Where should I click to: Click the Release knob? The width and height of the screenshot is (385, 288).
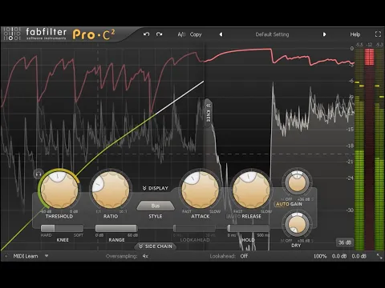tap(251, 190)
